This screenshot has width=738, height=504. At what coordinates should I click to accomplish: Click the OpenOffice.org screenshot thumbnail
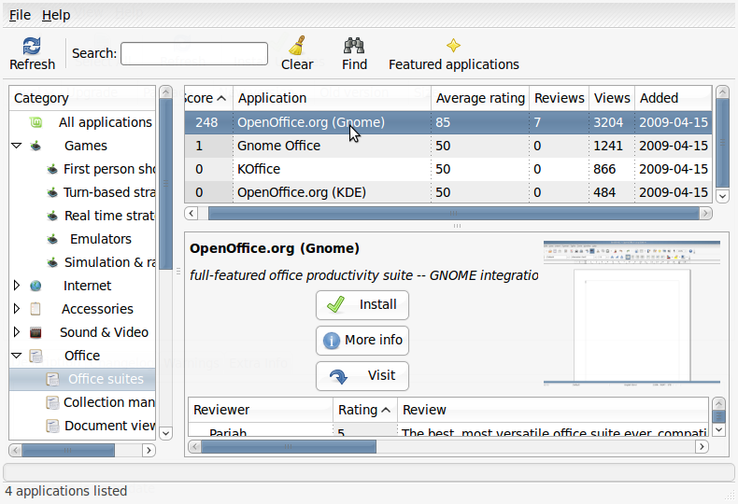coord(632,313)
